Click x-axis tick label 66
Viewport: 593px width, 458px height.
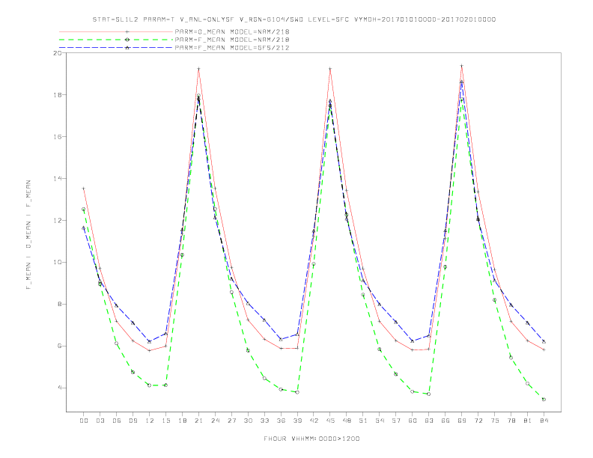click(445, 421)
